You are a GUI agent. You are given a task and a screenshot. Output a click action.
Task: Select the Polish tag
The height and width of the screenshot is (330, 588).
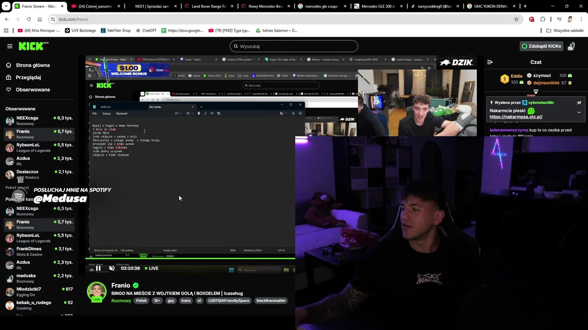point(141,301)
